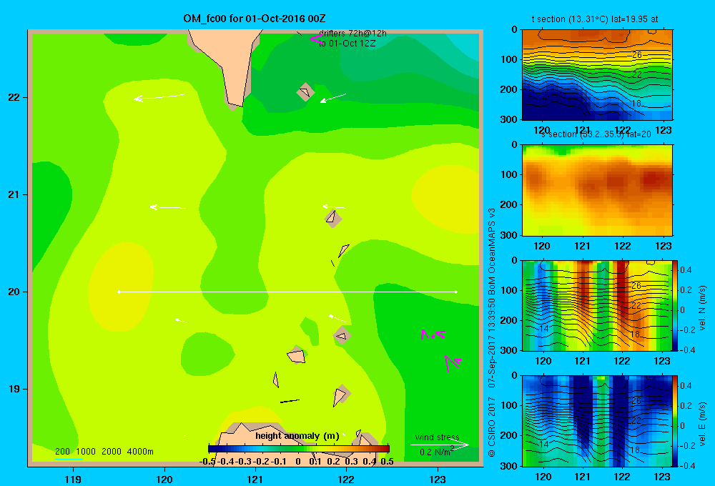
Task: Click the "-0.5" tick on height anomaly scale
Action: [x=207, y=462]
